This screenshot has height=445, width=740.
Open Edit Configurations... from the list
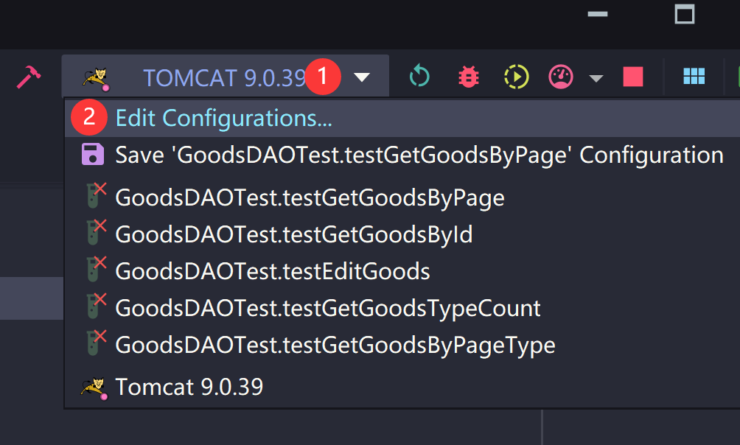click(223, 118)
